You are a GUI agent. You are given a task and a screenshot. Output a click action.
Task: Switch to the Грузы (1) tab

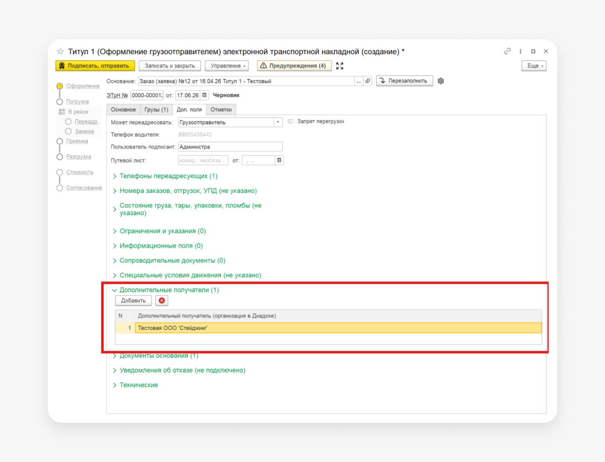tap(156, 110)
